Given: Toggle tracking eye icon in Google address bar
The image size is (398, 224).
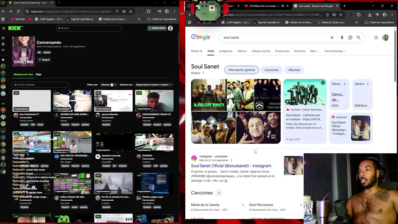Looking at the screenshot, I should 334,15.
